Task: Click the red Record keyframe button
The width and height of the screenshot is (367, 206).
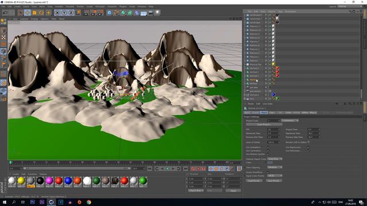Action: coord(193,169)
